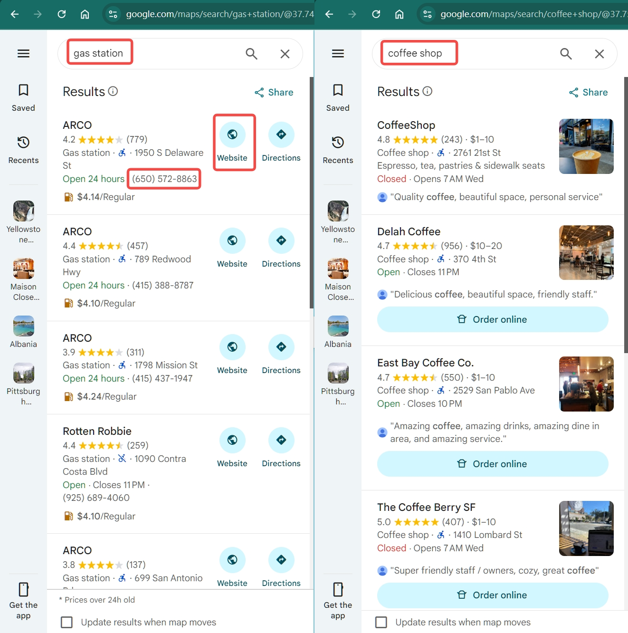
Task: Click Order online for The Coffee Berry SF
Action: point(493,595)
